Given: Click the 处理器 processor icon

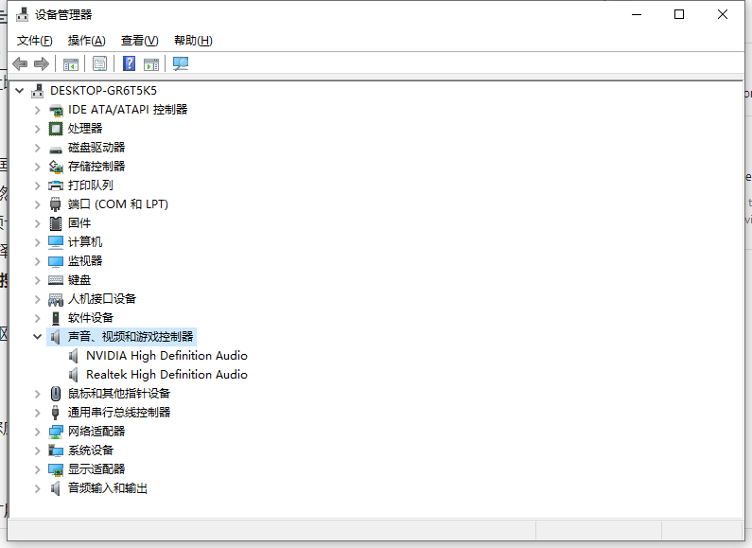Looking at the screenshot, I should tap(56, 129).
